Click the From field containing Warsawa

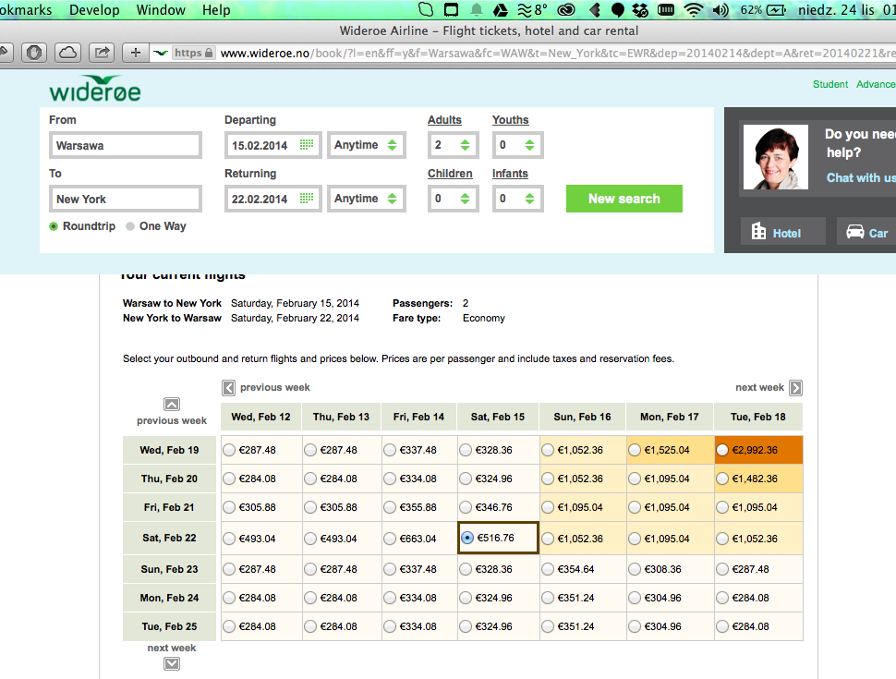[x=126, y=145]
